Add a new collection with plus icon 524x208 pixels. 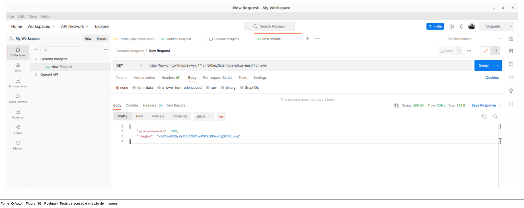[x=36, y=50]
